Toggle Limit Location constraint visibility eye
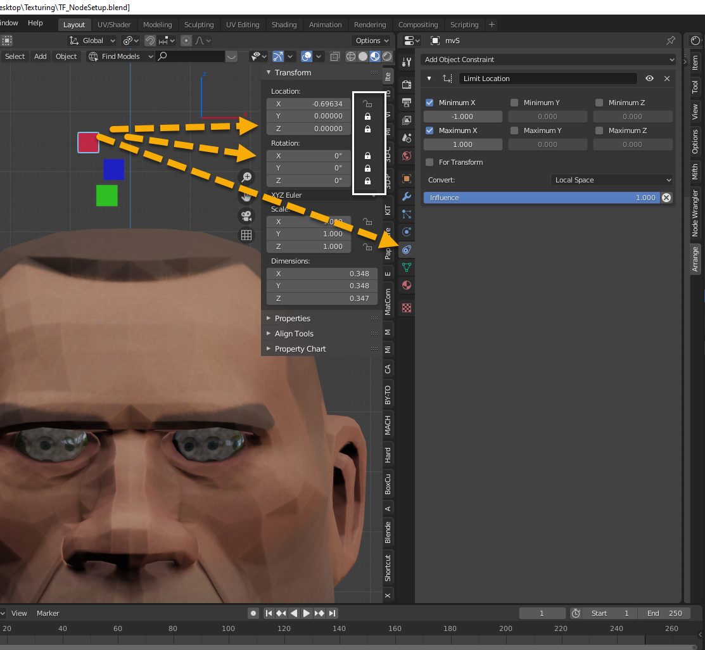Screen dimensions: 705x650 coord(649,79)
